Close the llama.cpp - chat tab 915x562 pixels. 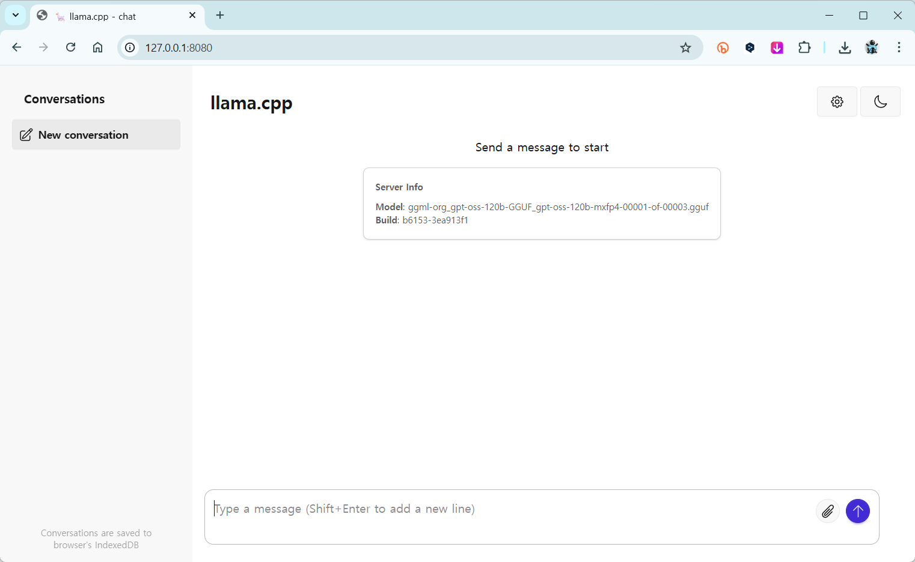192,16
